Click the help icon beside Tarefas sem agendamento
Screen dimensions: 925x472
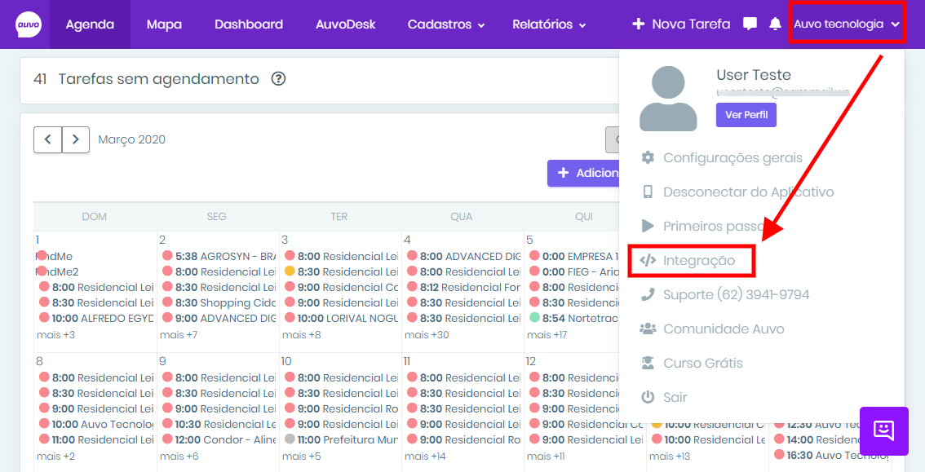[278, 79]
